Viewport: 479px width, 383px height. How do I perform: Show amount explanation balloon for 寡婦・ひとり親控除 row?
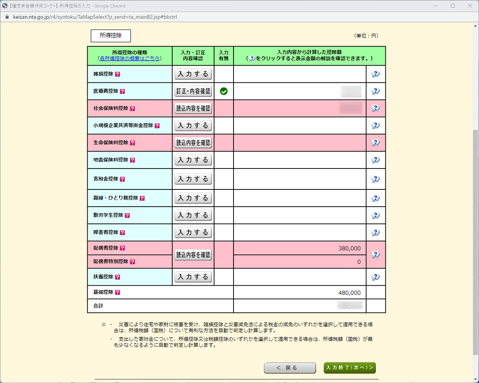click(376, 198)
